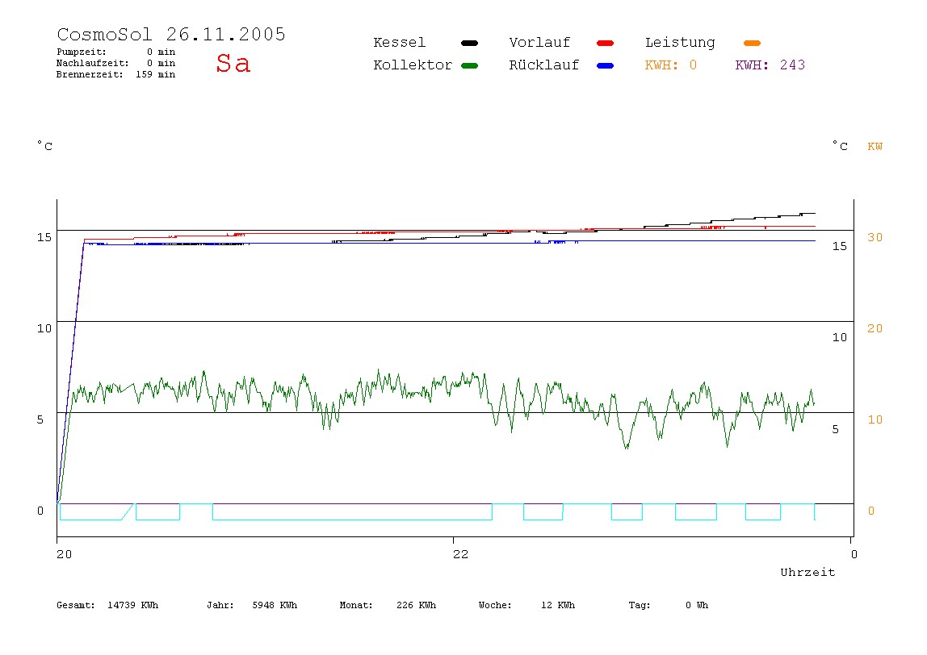The width and height of the screenshot is (927, 655).
Task: Click the "Jahr:" label
Action: pyautogui.click(x=220, y=605)
